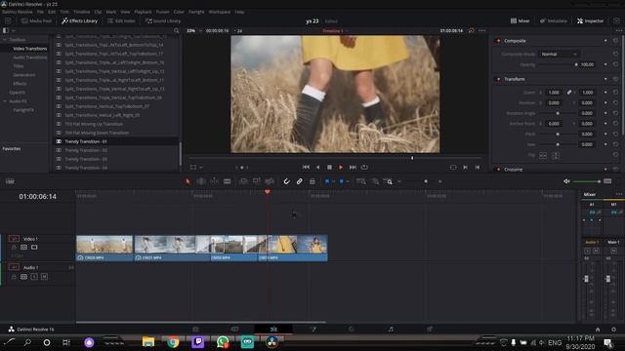The height and width of the screenshot is (351, 625).
Task: Toggle the Inspector panel
Action: click(590, 20)
